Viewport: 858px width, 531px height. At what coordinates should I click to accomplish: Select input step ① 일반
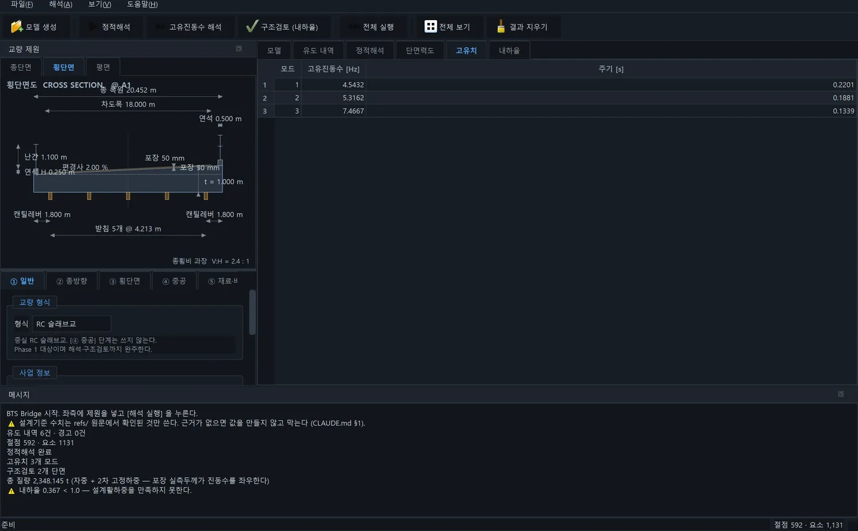[22, 281]
